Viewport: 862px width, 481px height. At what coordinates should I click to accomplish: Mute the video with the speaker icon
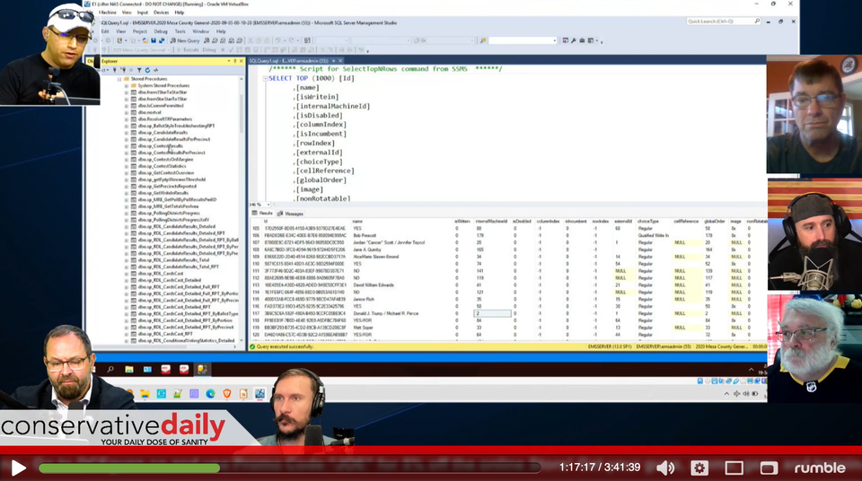pyautogui.click(x=665, y=468)
